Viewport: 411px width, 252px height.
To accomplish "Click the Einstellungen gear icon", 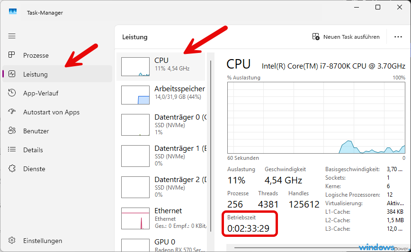I will click(x=12, y=241).
